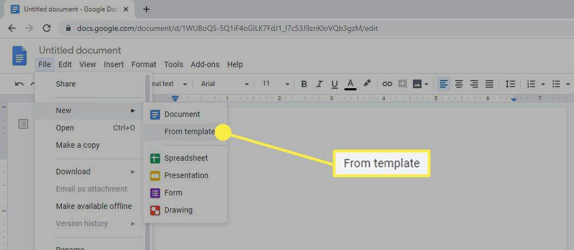Click the browser forward arrow
The width and height of the screenshot is (574, 250).
tap(29, 28)
